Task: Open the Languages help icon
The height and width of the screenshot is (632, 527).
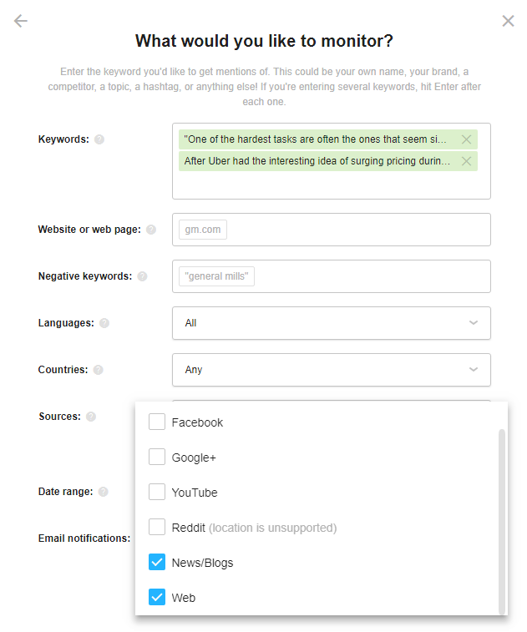Action: pos(104,323)
